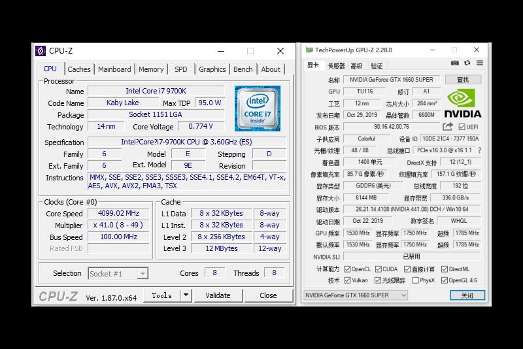Click the Level 3 12 MBytes value
The width and height of the screenshot is (523, 349).
(222, 248)
